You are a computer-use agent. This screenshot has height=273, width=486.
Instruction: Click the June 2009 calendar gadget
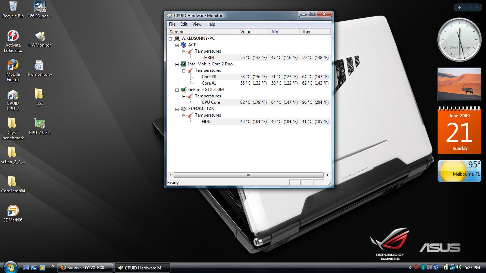pos(459,131)
